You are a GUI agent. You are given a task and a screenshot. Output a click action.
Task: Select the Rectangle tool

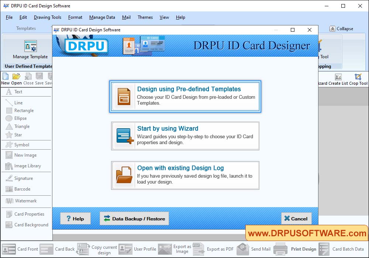[20, 111]
